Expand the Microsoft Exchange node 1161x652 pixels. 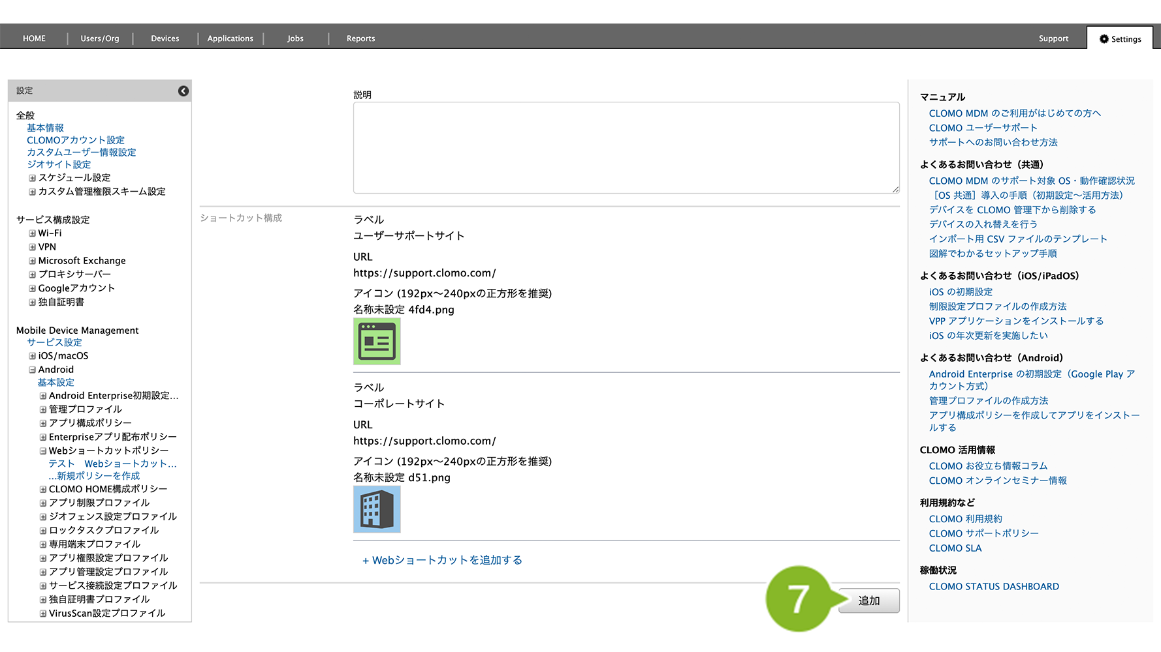click(32, 261)
